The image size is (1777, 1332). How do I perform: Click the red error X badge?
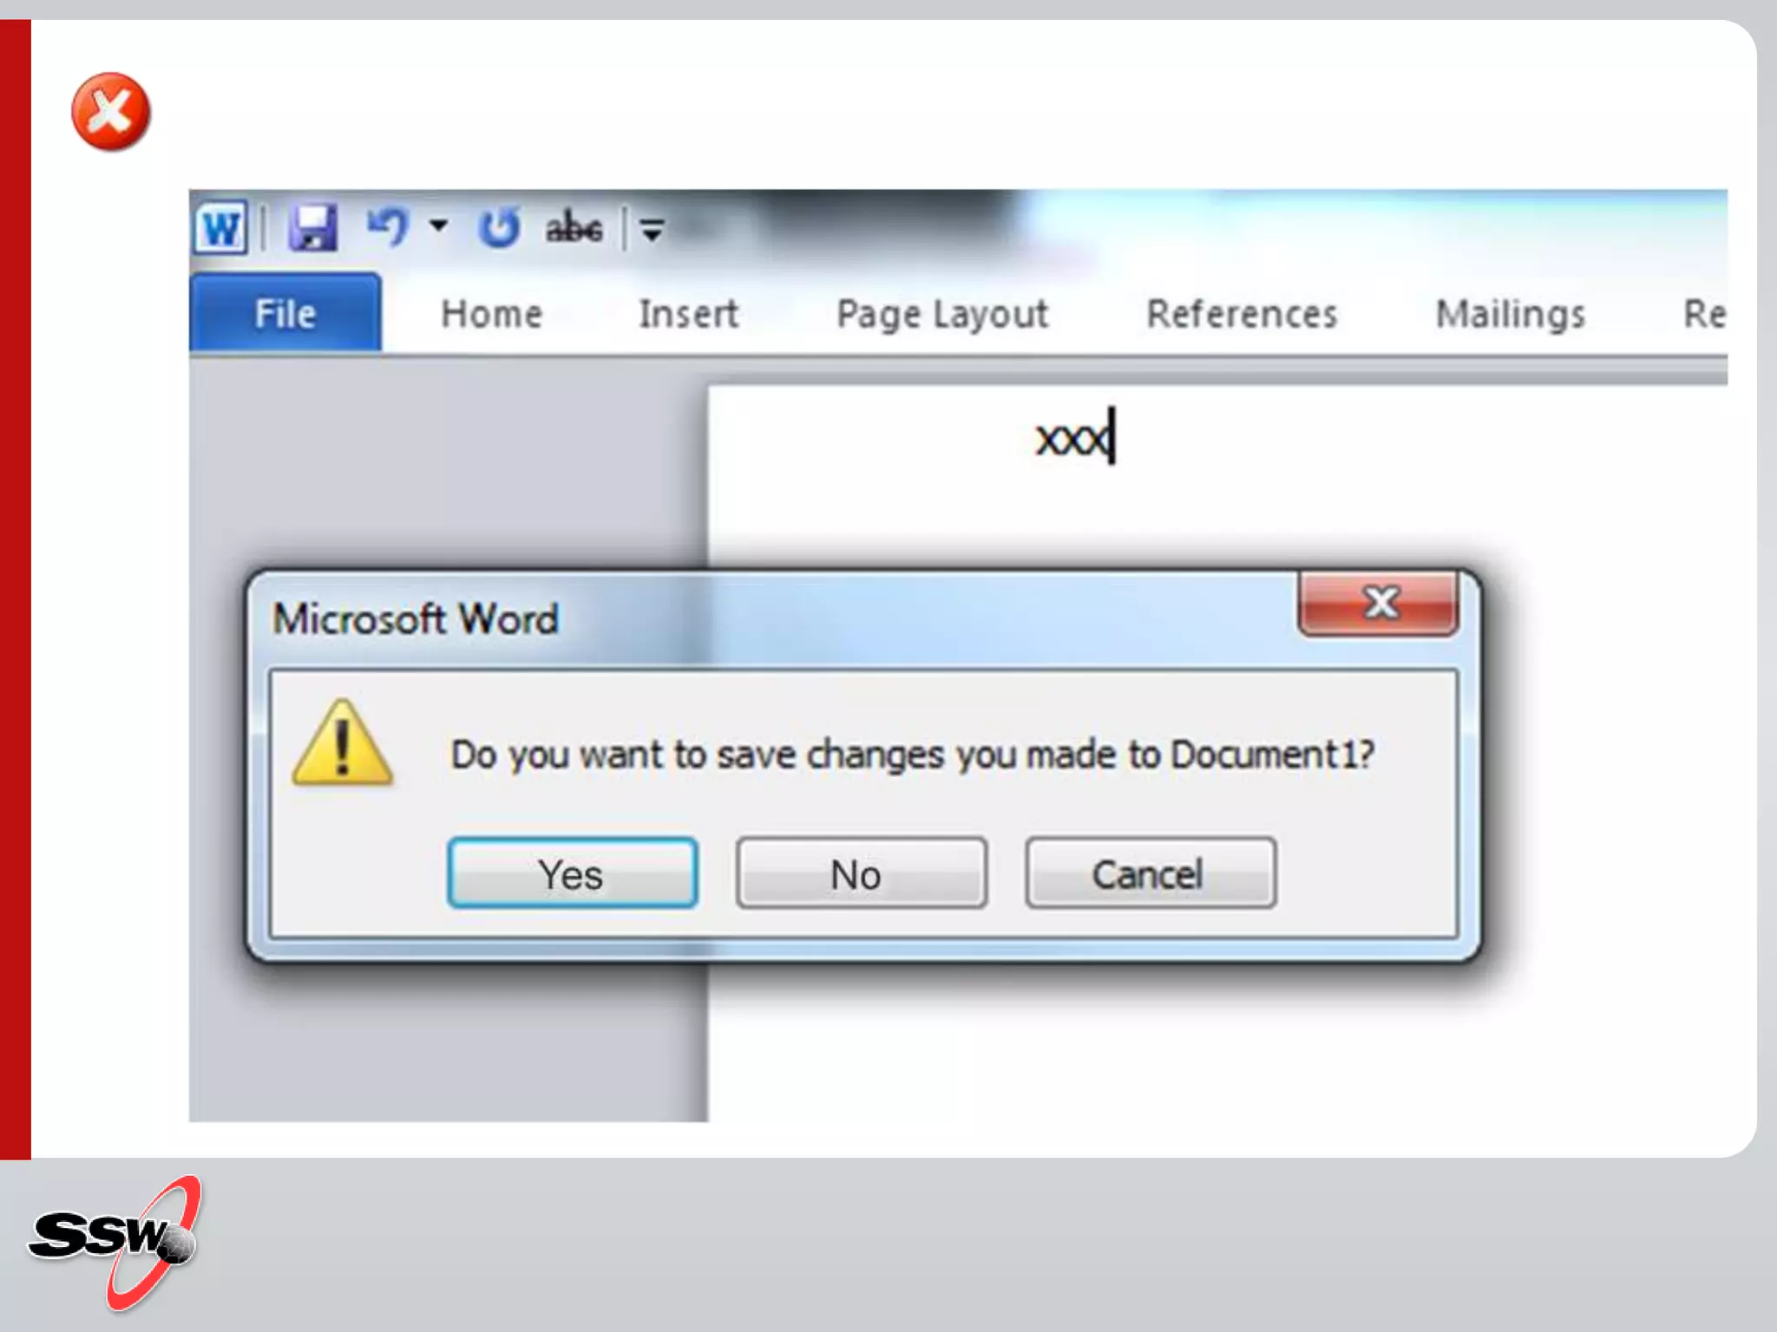[111, 112]
